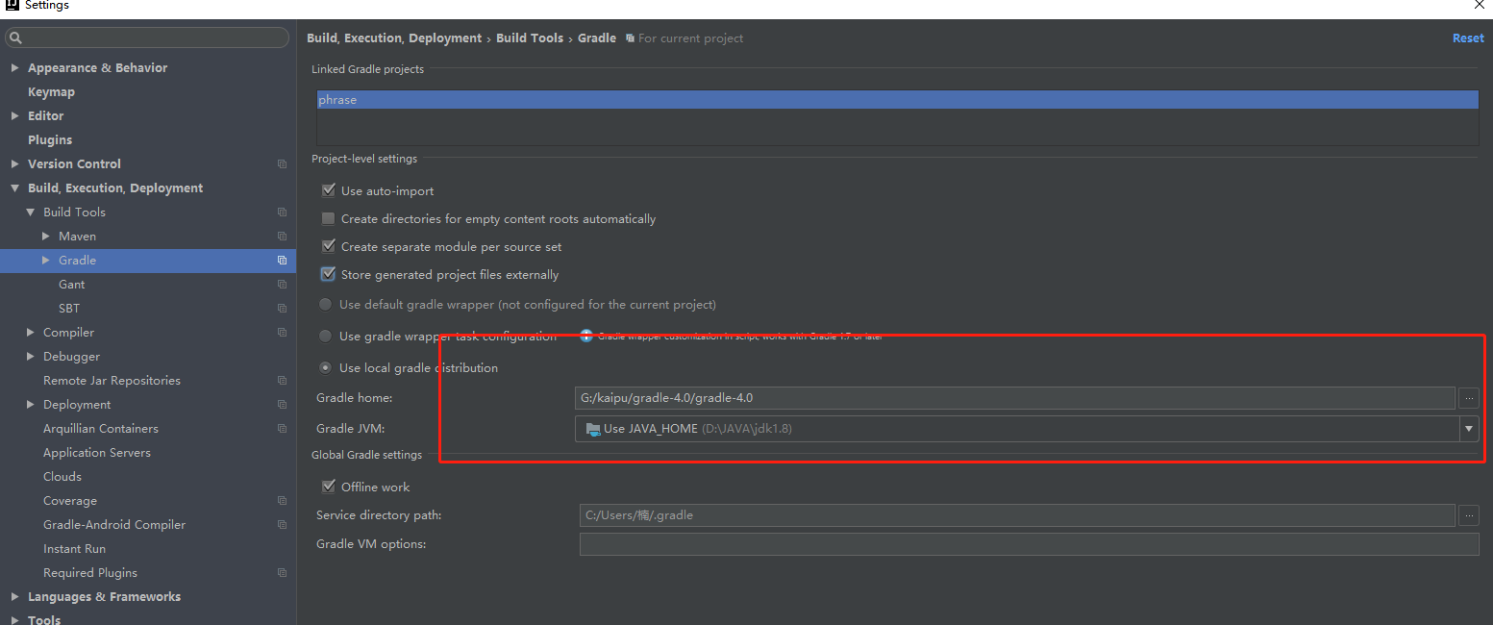Screen dimensions: 1493x625
Task: Click the Reset link
Action: pos(1468,38)
